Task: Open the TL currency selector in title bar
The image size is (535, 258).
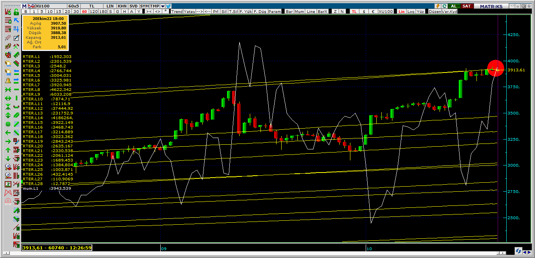Action: [92, 6]
